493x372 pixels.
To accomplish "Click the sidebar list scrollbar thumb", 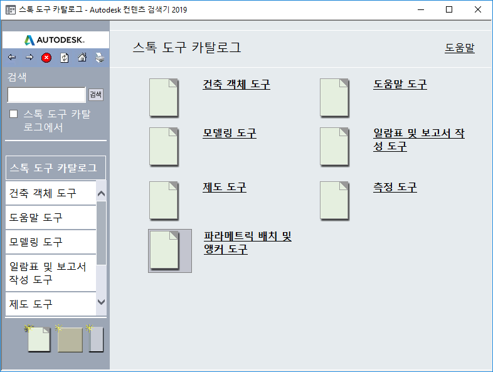I will point(101,233).
